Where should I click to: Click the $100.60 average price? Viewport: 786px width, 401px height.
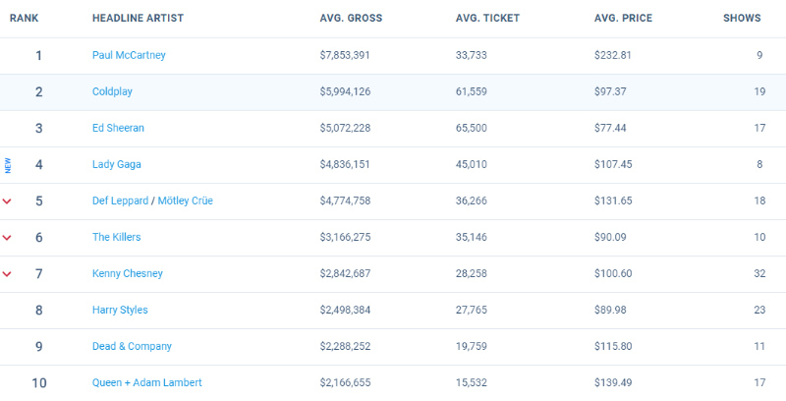(x=613, y=273)
